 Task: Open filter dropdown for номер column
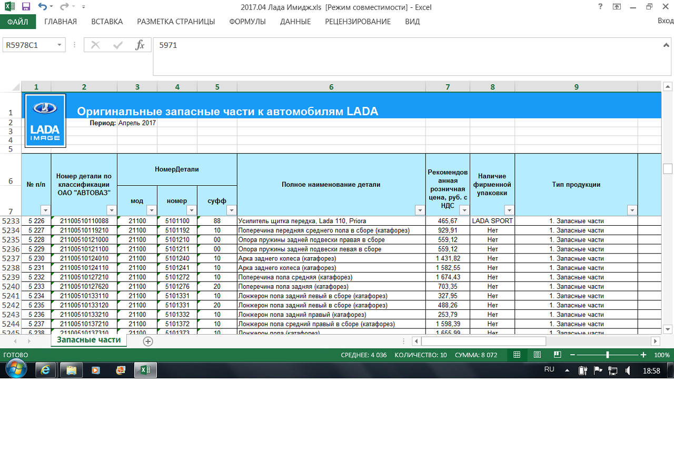(x=192, y=210)
